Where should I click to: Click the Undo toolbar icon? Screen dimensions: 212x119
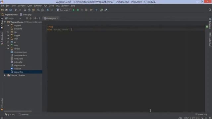tap(16, 10)
